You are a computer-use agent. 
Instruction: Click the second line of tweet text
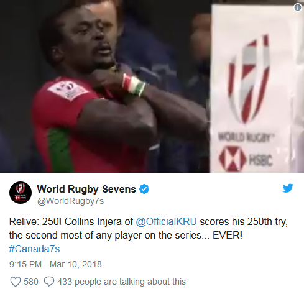126,236
